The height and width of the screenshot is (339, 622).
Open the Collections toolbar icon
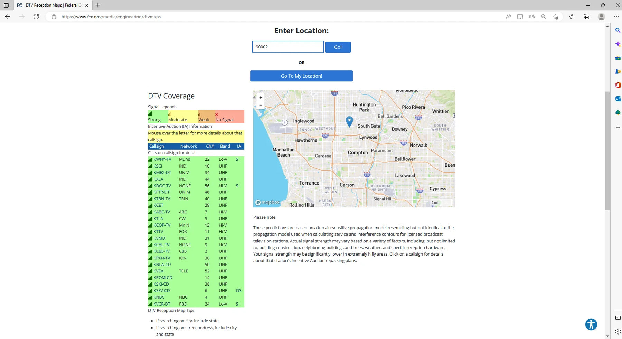tap(586, 17)
